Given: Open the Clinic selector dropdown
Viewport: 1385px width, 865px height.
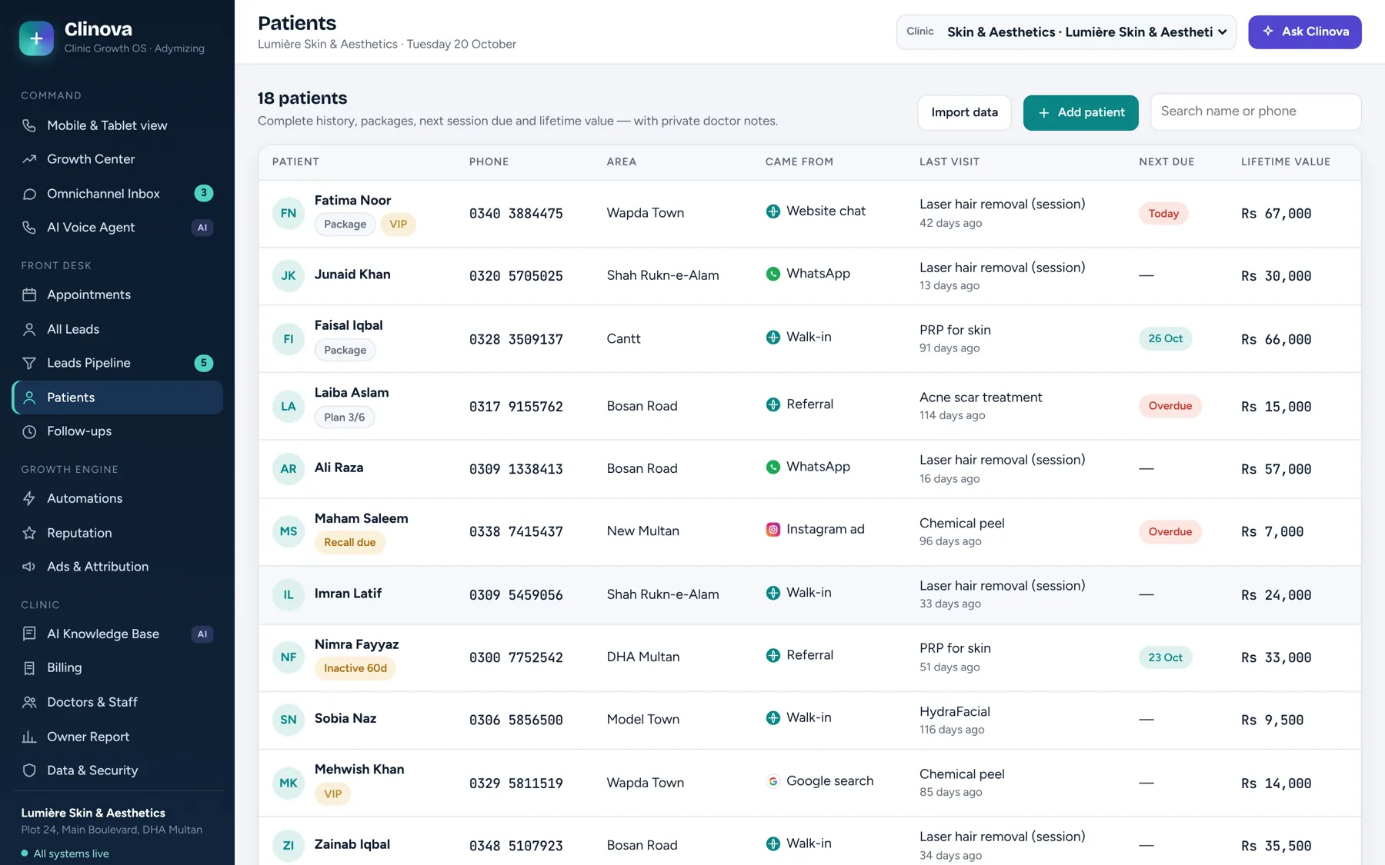Looking at the screenshot, I should click(x=1066, y=32).
